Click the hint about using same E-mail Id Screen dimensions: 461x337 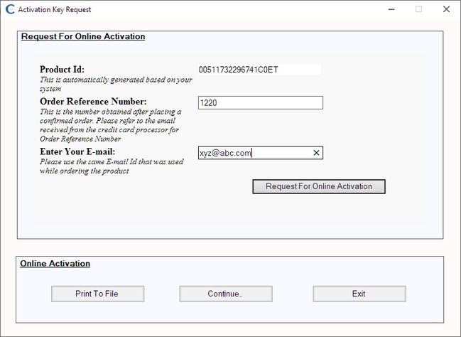point(112,166)
